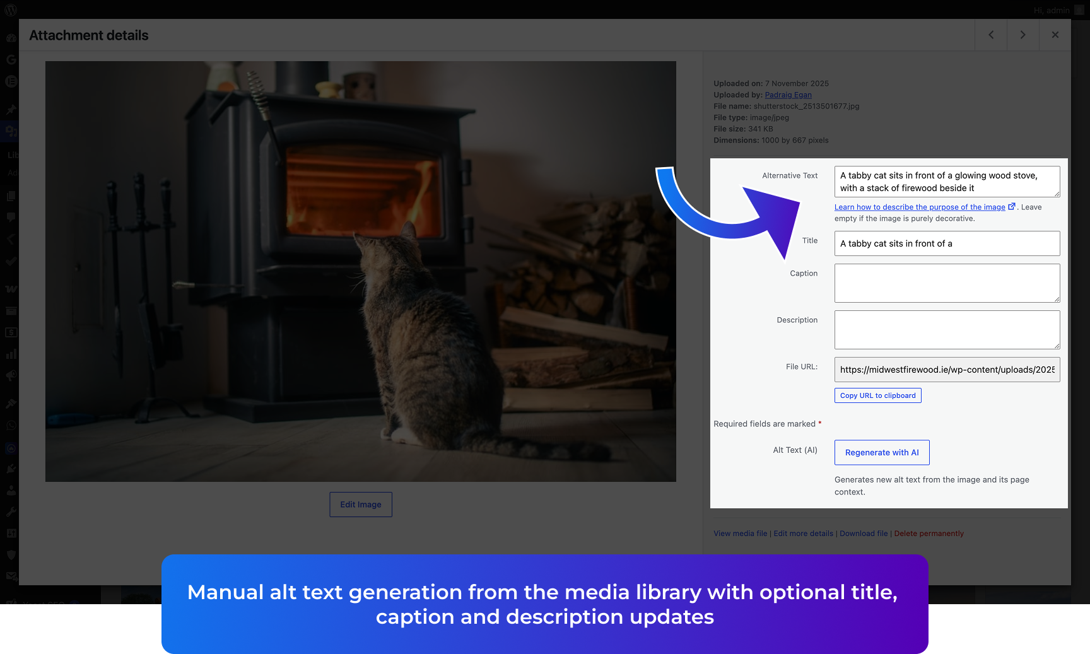Open the Edit more details link
The image size is (1090, 654).
(x=804, y=534)
